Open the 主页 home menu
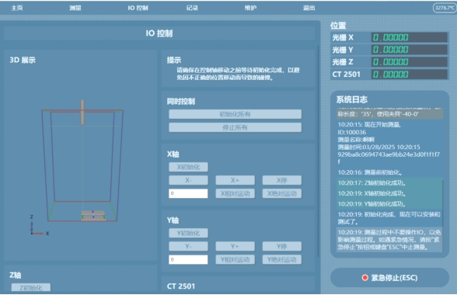Screen dimensions: 457x295 pyautogui.click(x=17, y=8)
